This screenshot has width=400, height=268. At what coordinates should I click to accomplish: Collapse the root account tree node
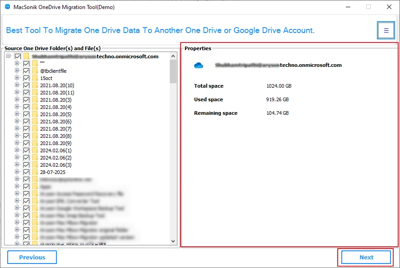(x=9, y=56)
